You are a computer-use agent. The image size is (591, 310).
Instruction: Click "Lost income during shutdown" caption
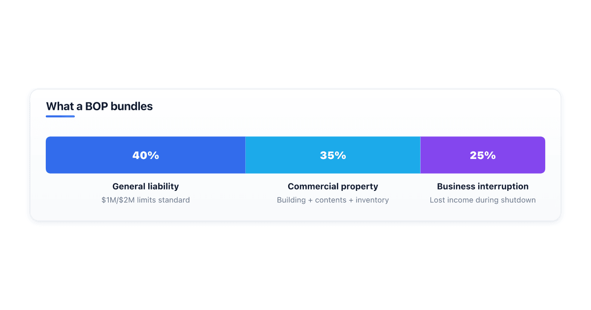point(483,200)
